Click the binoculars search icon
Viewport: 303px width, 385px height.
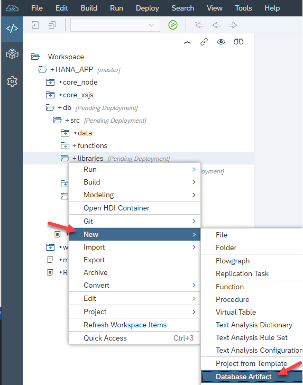(x=238, y=42)
